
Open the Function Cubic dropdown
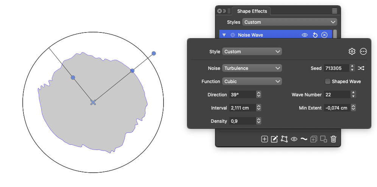252,81
